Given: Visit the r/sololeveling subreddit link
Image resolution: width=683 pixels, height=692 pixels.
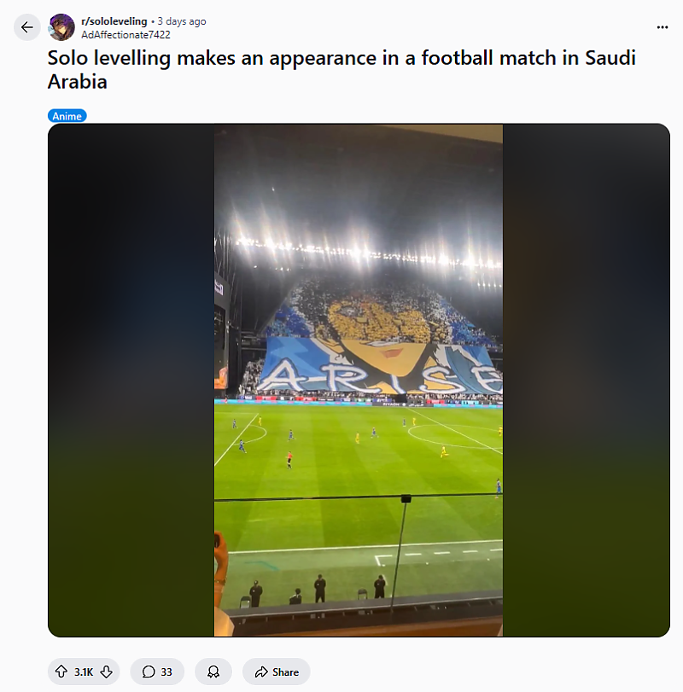Looking at the screenshot, I should (x=114, y=21).
